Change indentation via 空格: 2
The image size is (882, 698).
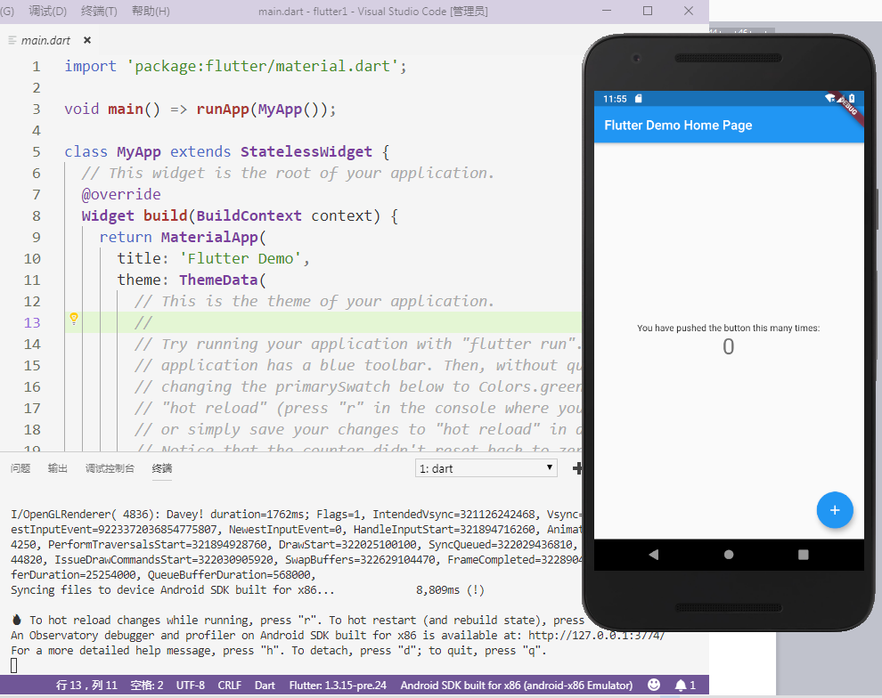coord(147,685)
